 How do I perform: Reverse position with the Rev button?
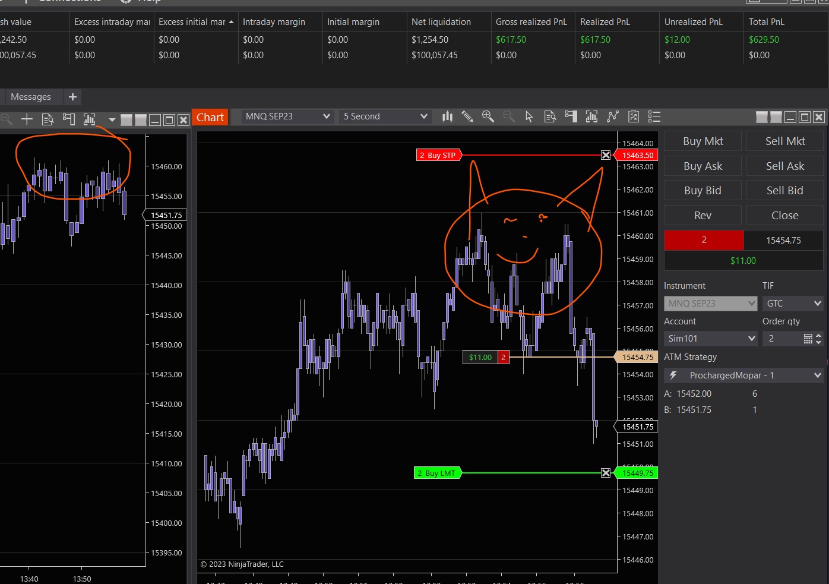pos(703,216)
